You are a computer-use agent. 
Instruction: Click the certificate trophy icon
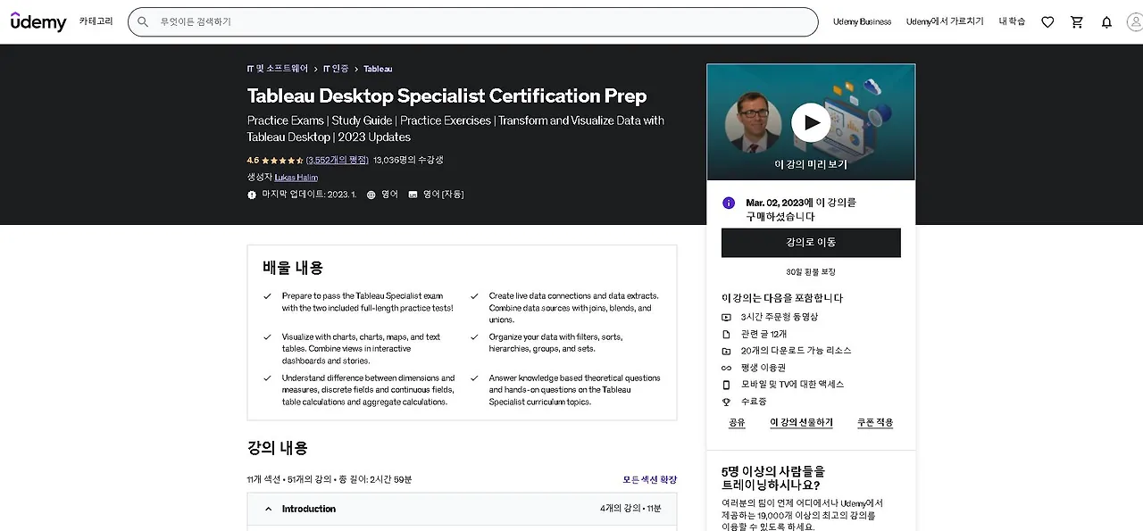point(726,402)
